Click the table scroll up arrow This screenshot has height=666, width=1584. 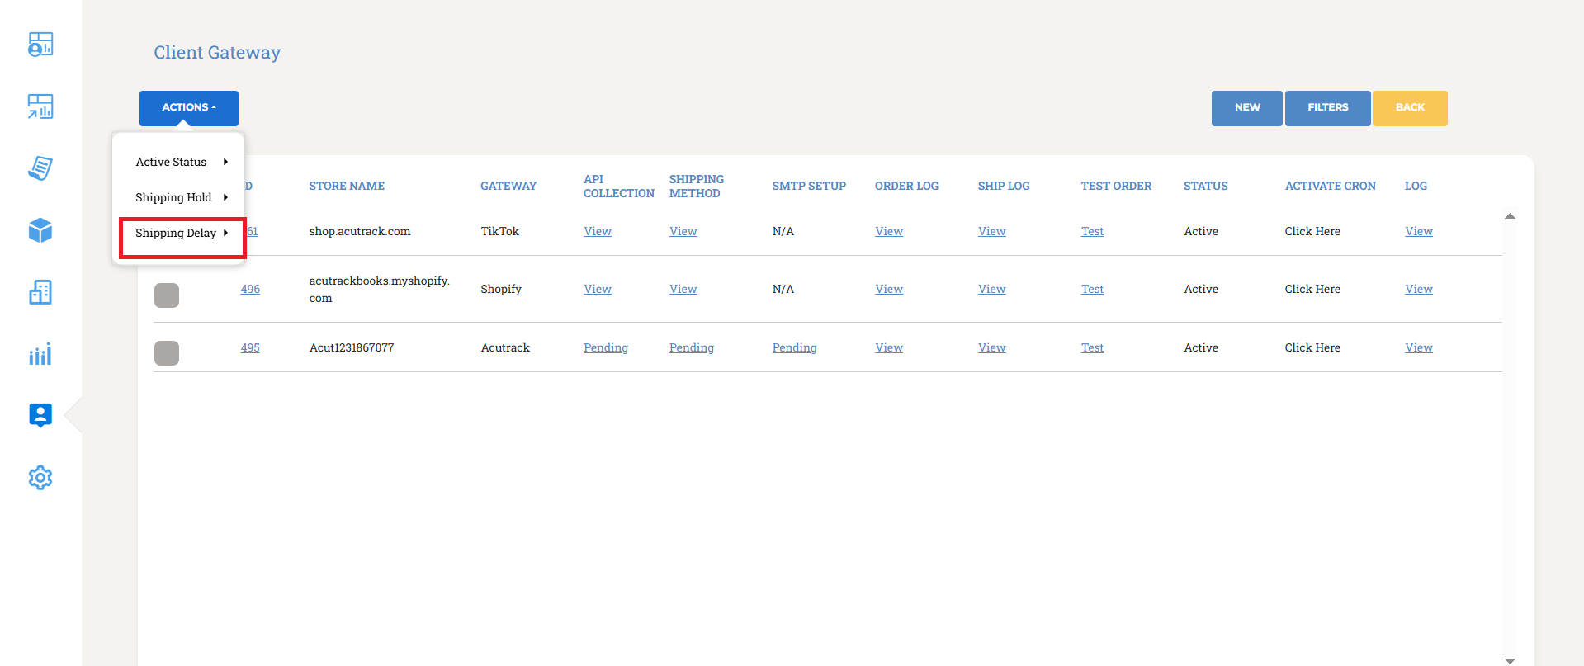click(x=1510, y=216)
